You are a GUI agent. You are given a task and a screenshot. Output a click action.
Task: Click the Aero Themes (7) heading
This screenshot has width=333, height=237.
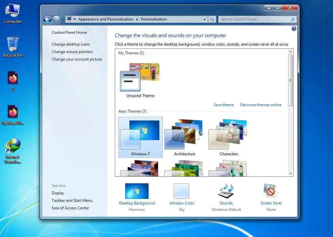coord(132,111)
